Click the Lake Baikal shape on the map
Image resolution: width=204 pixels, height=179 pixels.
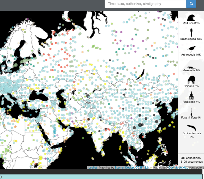[142, 74]
